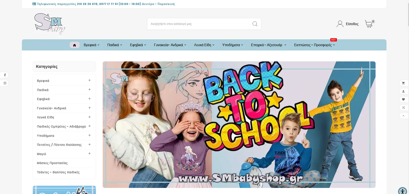Open the Instagram side icon
Screen dimensions: 409x194
(5, 83)
